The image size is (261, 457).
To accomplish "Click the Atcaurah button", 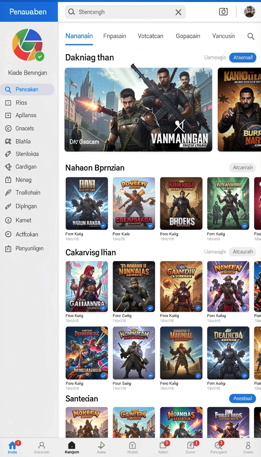I will pos(243,252).
